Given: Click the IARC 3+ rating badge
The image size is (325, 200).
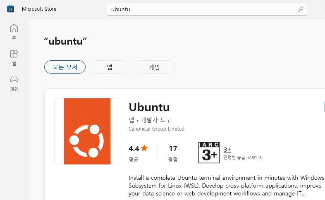Looking at the screenshot, I should [x=208, y=152].
